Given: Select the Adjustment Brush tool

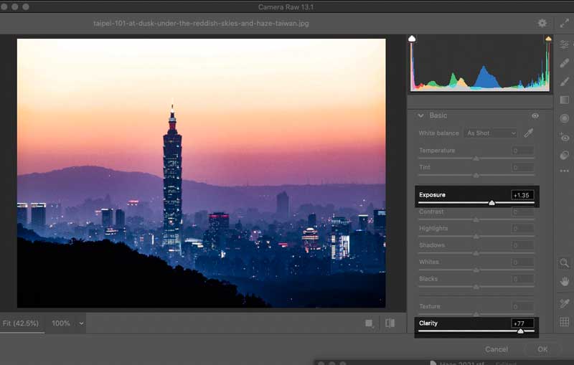Looking at the screenshot, I should (x=565, y=82).
